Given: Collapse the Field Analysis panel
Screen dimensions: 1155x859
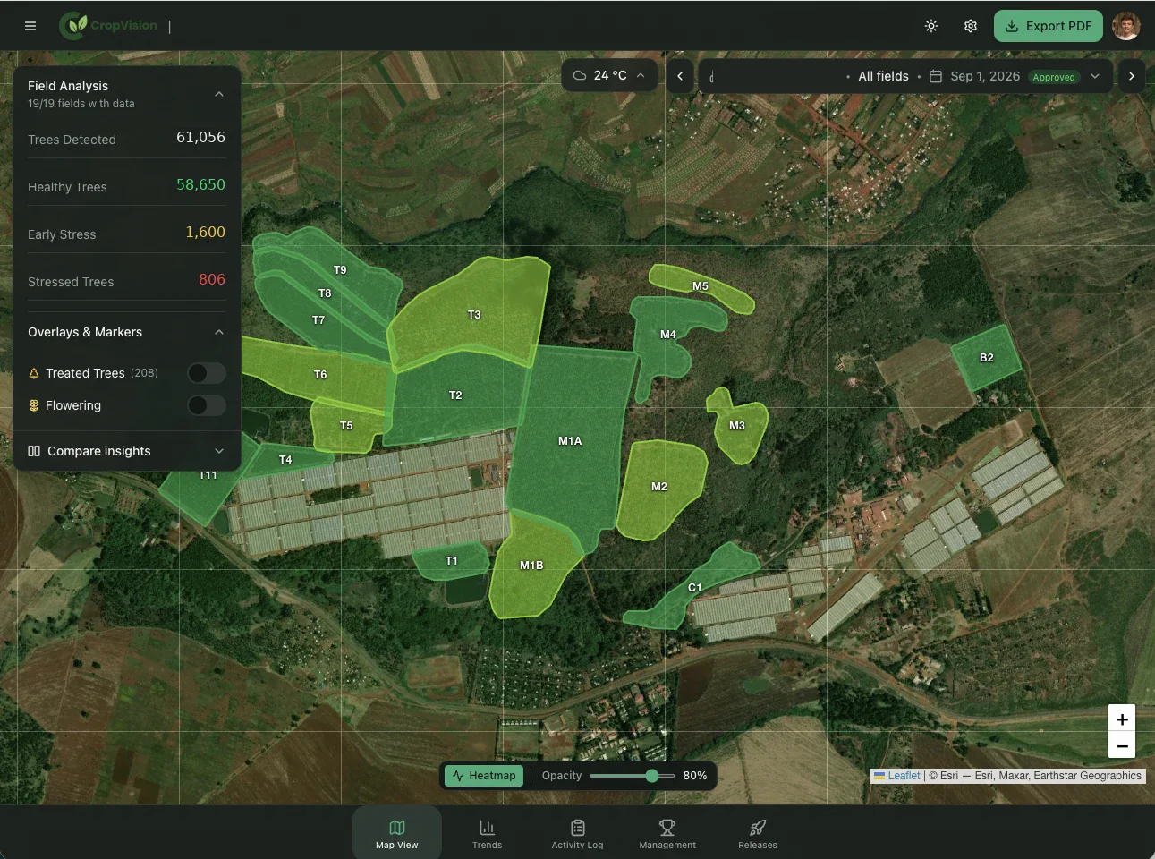Looking at the screenshot, I should [219, 94].
